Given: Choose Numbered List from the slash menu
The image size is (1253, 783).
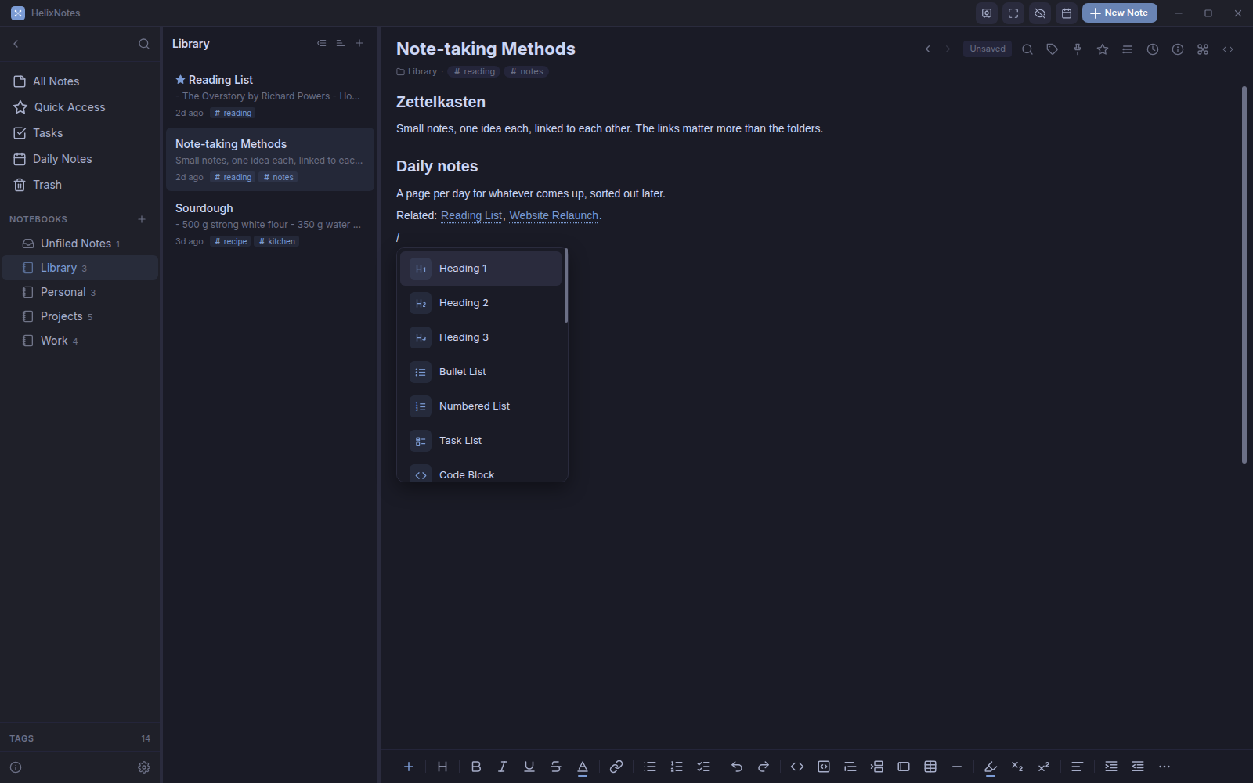Looking at the screenshot, I should coord(481,406).
